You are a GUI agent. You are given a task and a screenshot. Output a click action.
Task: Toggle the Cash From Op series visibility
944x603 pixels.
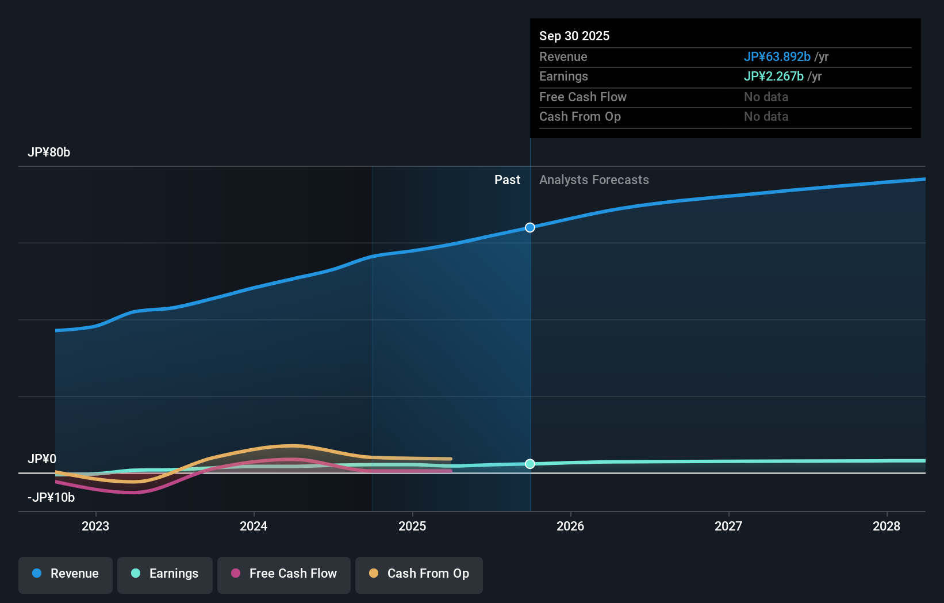pos(419,574)
